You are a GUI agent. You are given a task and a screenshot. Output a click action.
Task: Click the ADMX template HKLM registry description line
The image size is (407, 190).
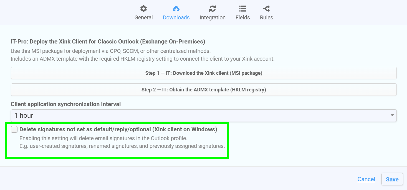point(143,59)
